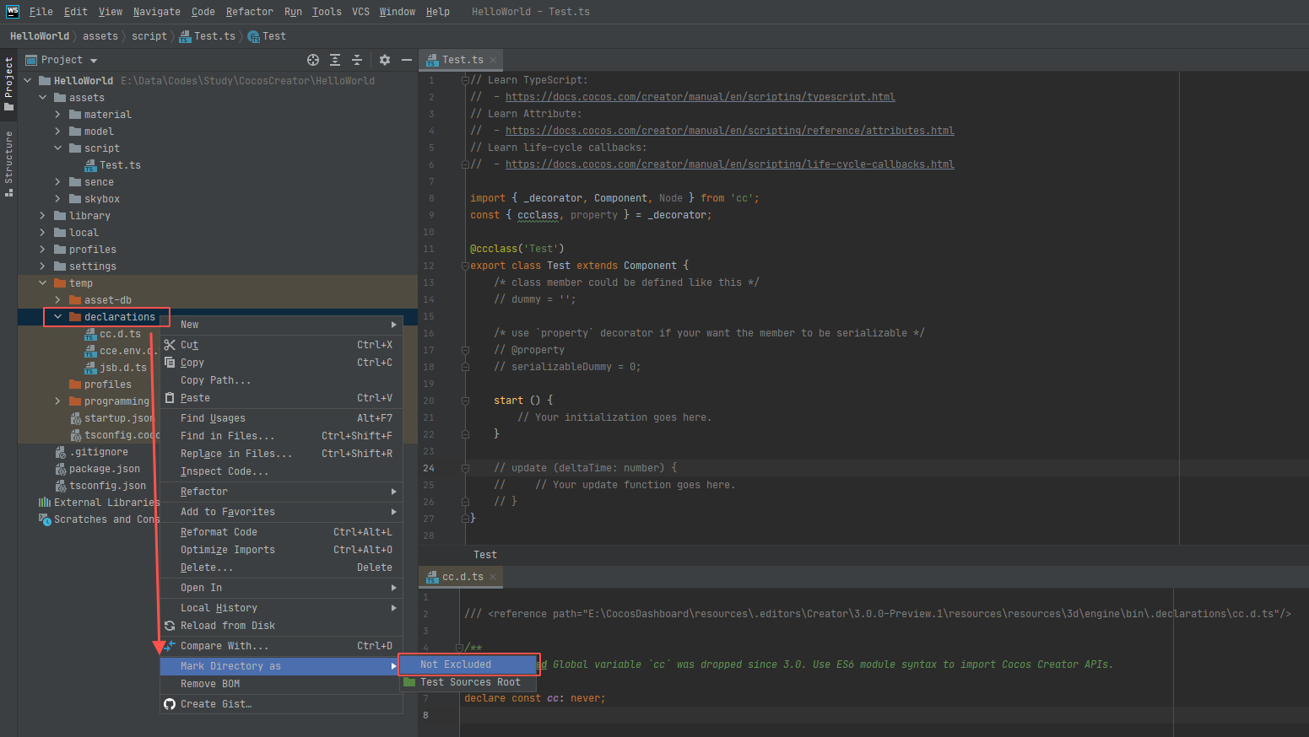Click the fold toggle at class Test line
Image resolution: width=1309 pixels, height=737 pixels.
pyautogui.click(x=465, y=266)
